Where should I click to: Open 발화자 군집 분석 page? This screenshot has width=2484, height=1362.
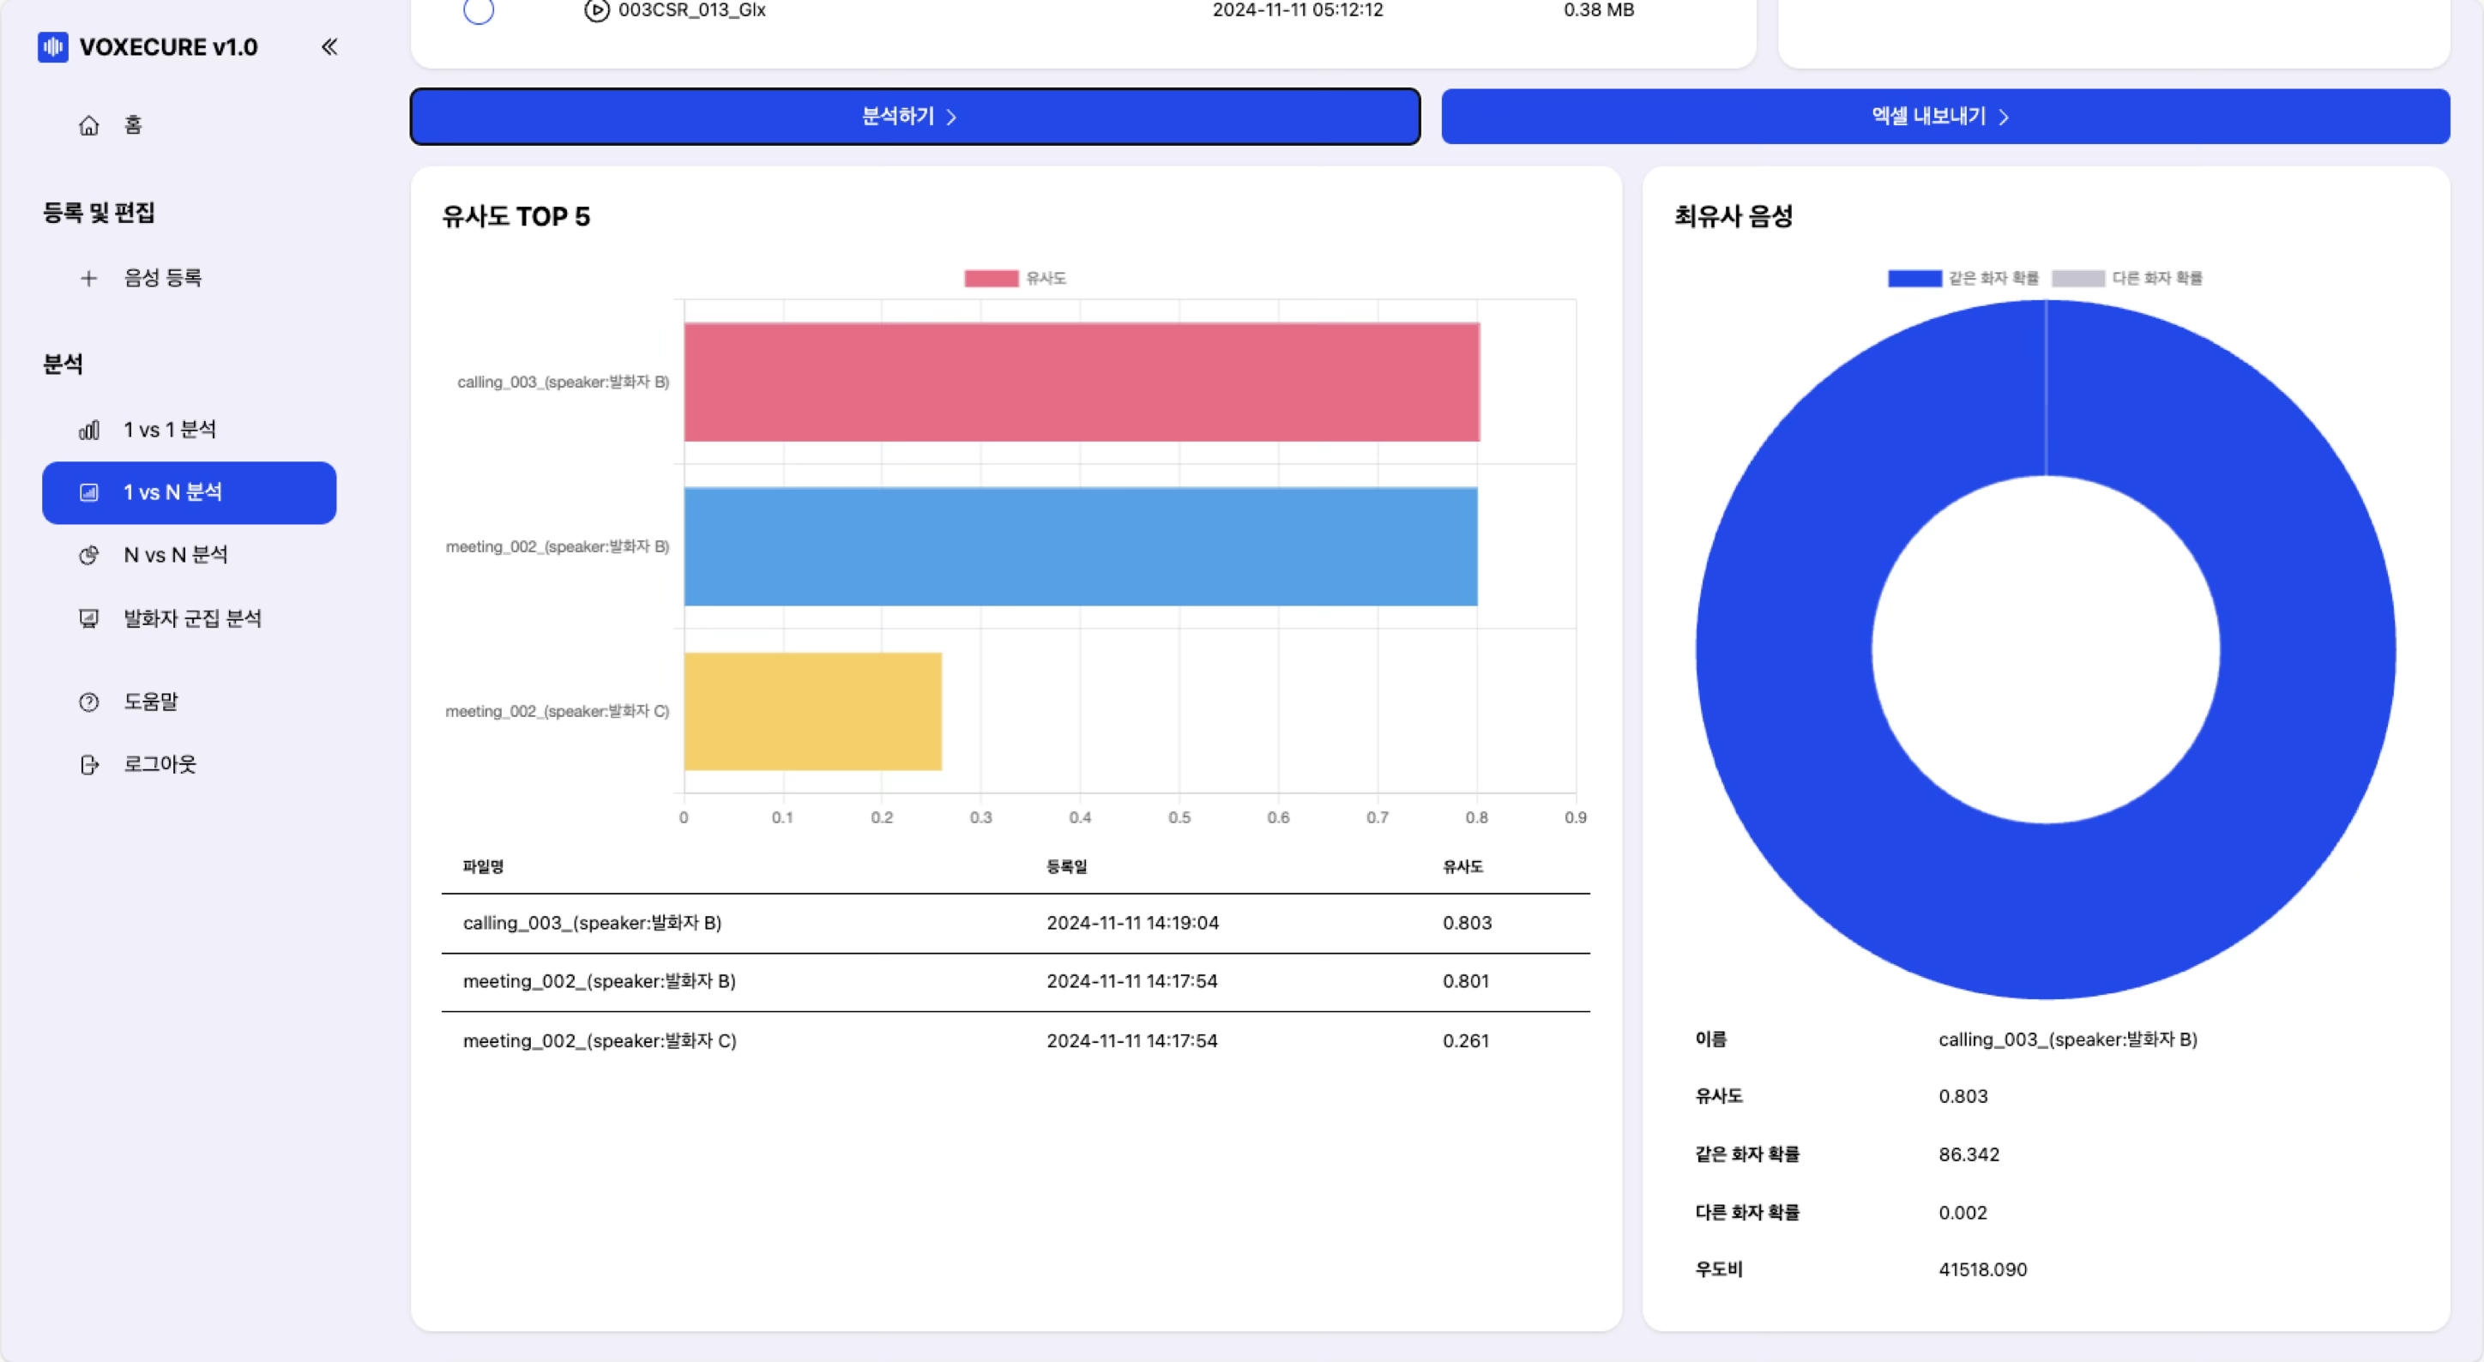[x=192, y=619]
